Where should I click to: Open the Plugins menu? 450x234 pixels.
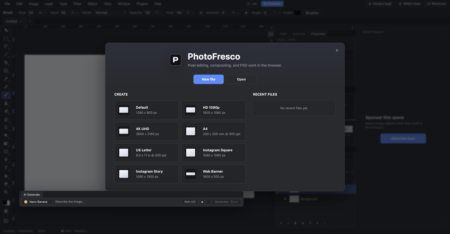click(142, 4)
